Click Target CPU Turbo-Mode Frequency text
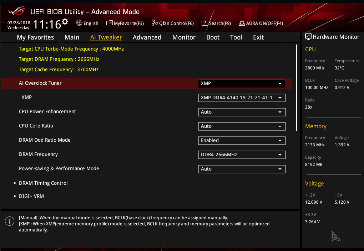The height and width of the screenshot is (251, 364). point(71,49)
